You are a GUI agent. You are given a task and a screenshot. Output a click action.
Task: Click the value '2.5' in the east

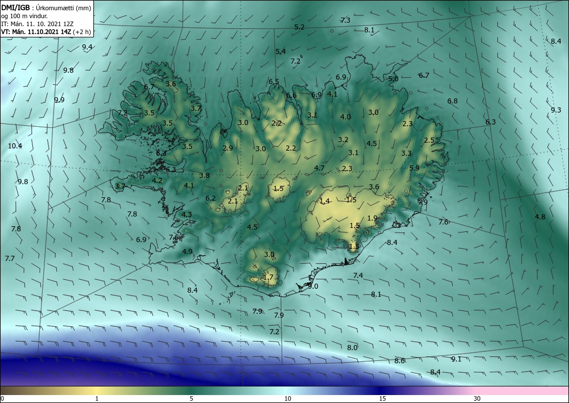click(429, 140)
